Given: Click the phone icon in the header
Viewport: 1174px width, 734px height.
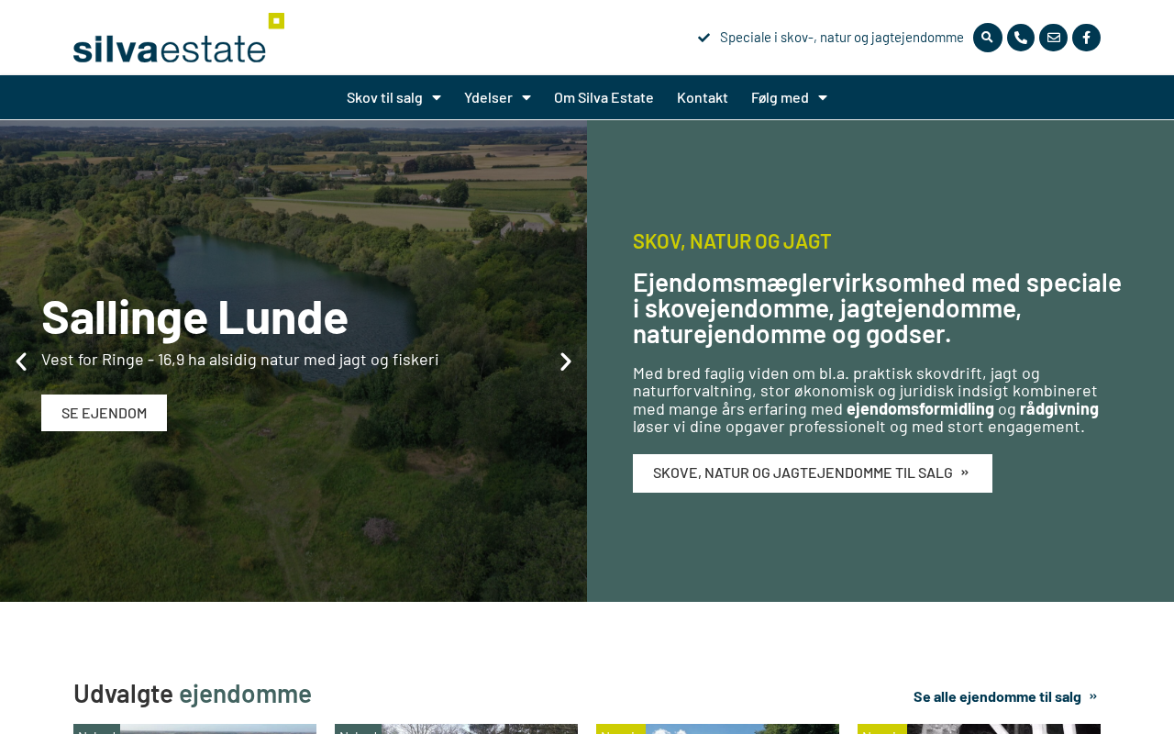Looking at the screenshot, I should [x=1021, y=38].
